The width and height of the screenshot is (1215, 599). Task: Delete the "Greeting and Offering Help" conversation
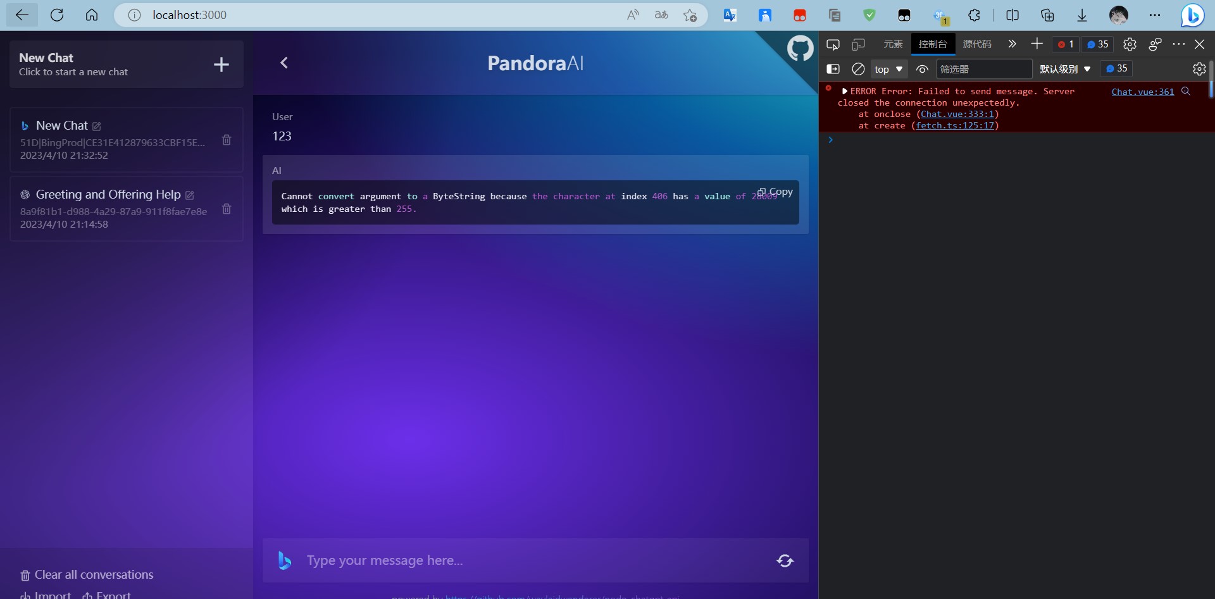tap(227, 209)
